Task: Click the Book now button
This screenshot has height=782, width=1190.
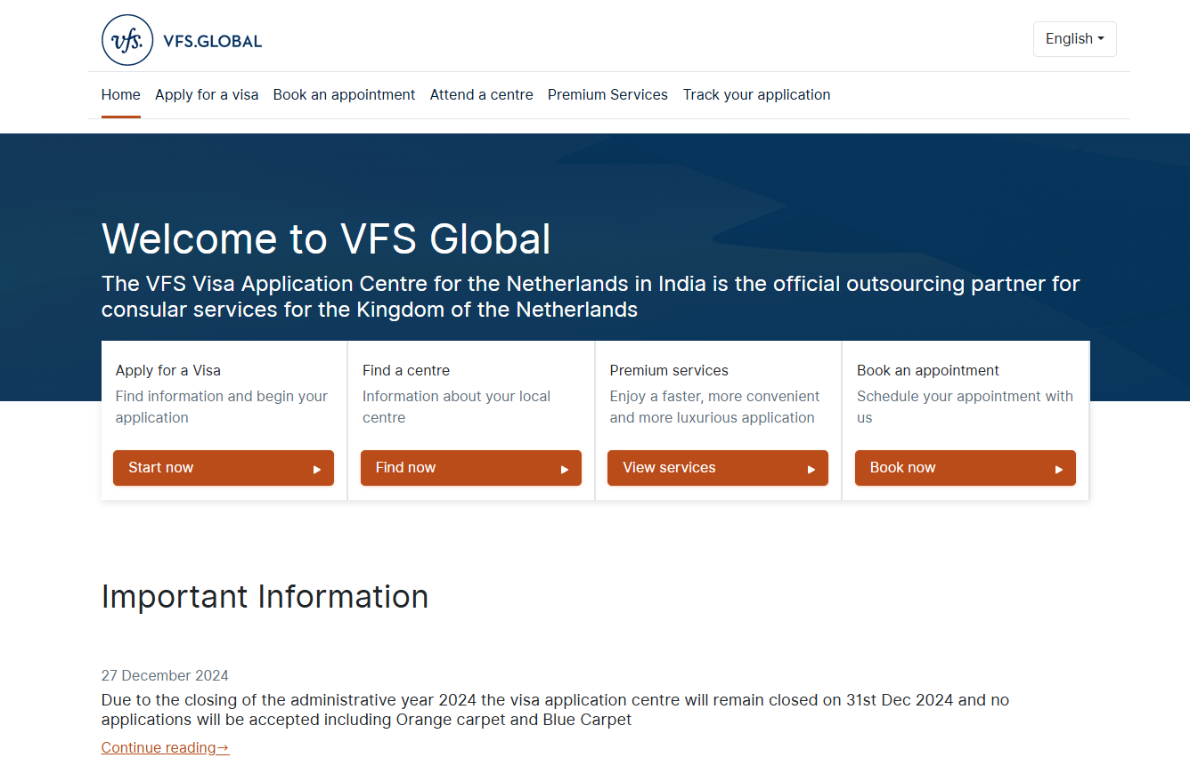Action: (966, 468)
